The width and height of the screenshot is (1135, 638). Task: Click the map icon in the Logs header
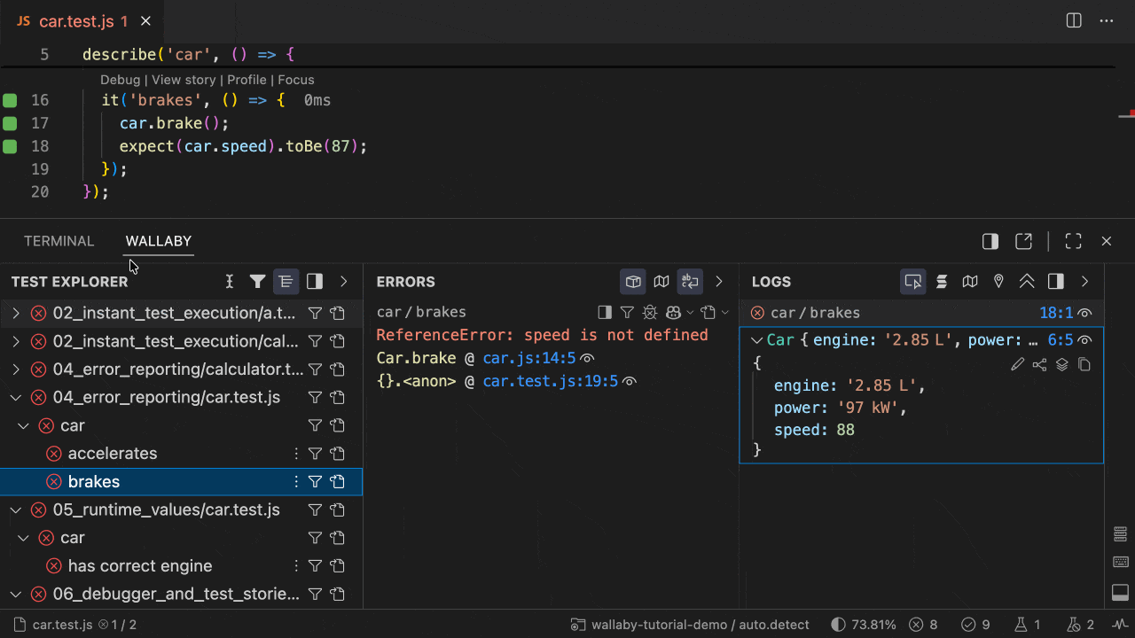pos(970,282)
